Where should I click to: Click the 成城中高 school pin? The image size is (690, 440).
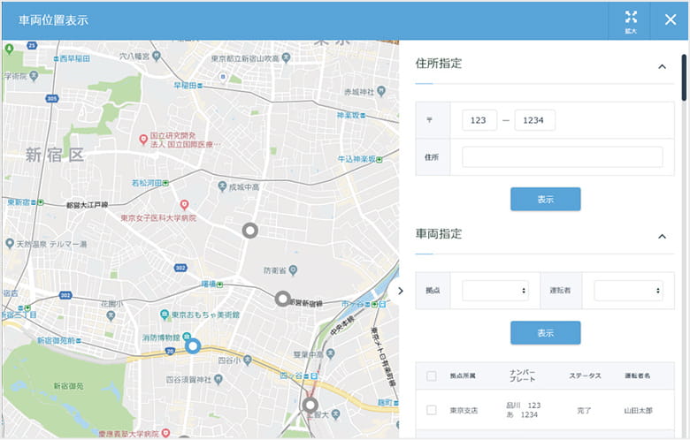pos(222,186)
